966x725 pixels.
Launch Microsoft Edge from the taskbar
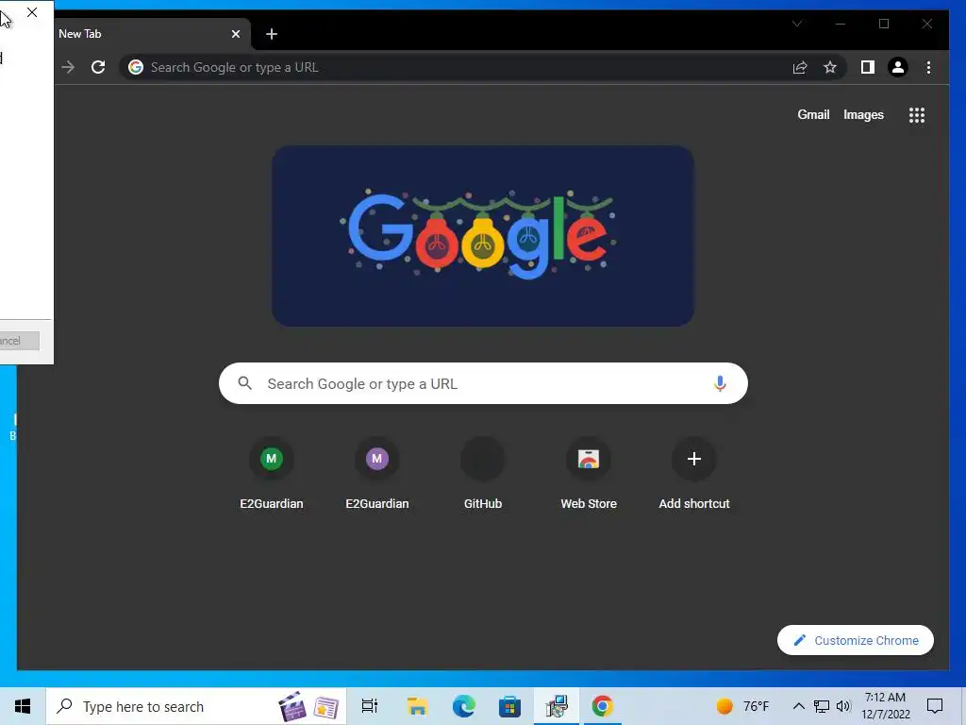click(463, 706)
